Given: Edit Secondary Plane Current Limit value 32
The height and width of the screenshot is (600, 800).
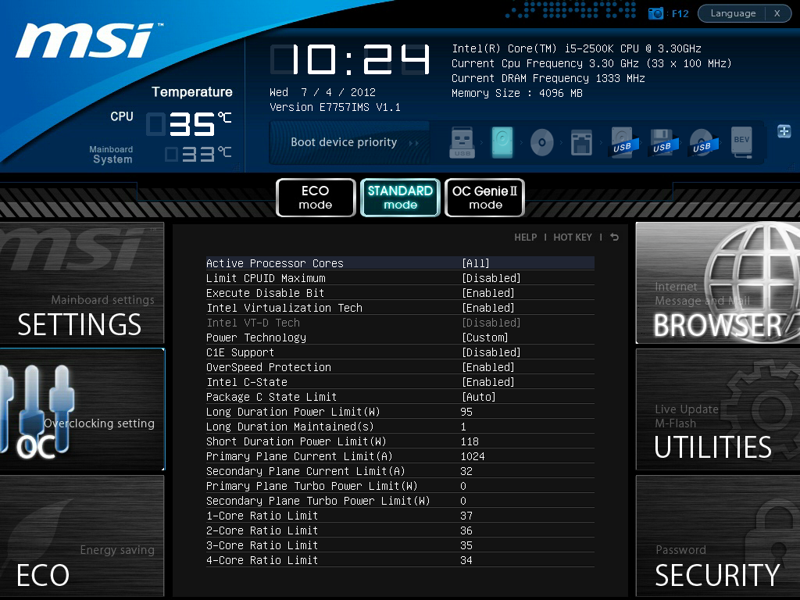Looking at the screenshot, I should [466, 470].
